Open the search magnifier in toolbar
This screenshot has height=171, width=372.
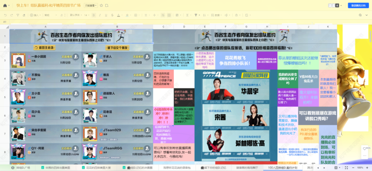360,15
